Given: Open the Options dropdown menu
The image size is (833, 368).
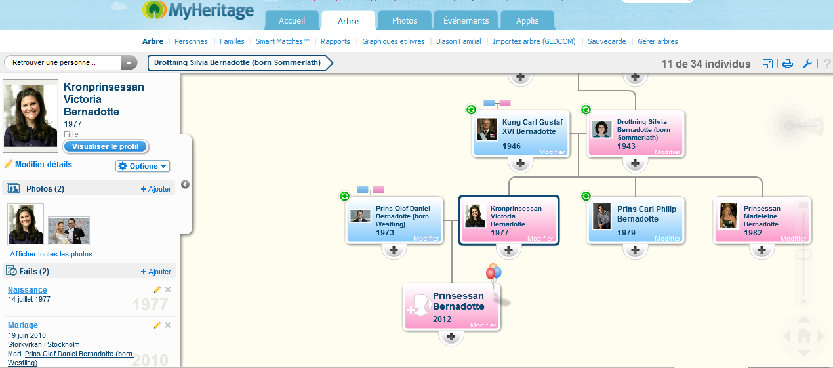Looking at the screenshot, I should point(143,166).
